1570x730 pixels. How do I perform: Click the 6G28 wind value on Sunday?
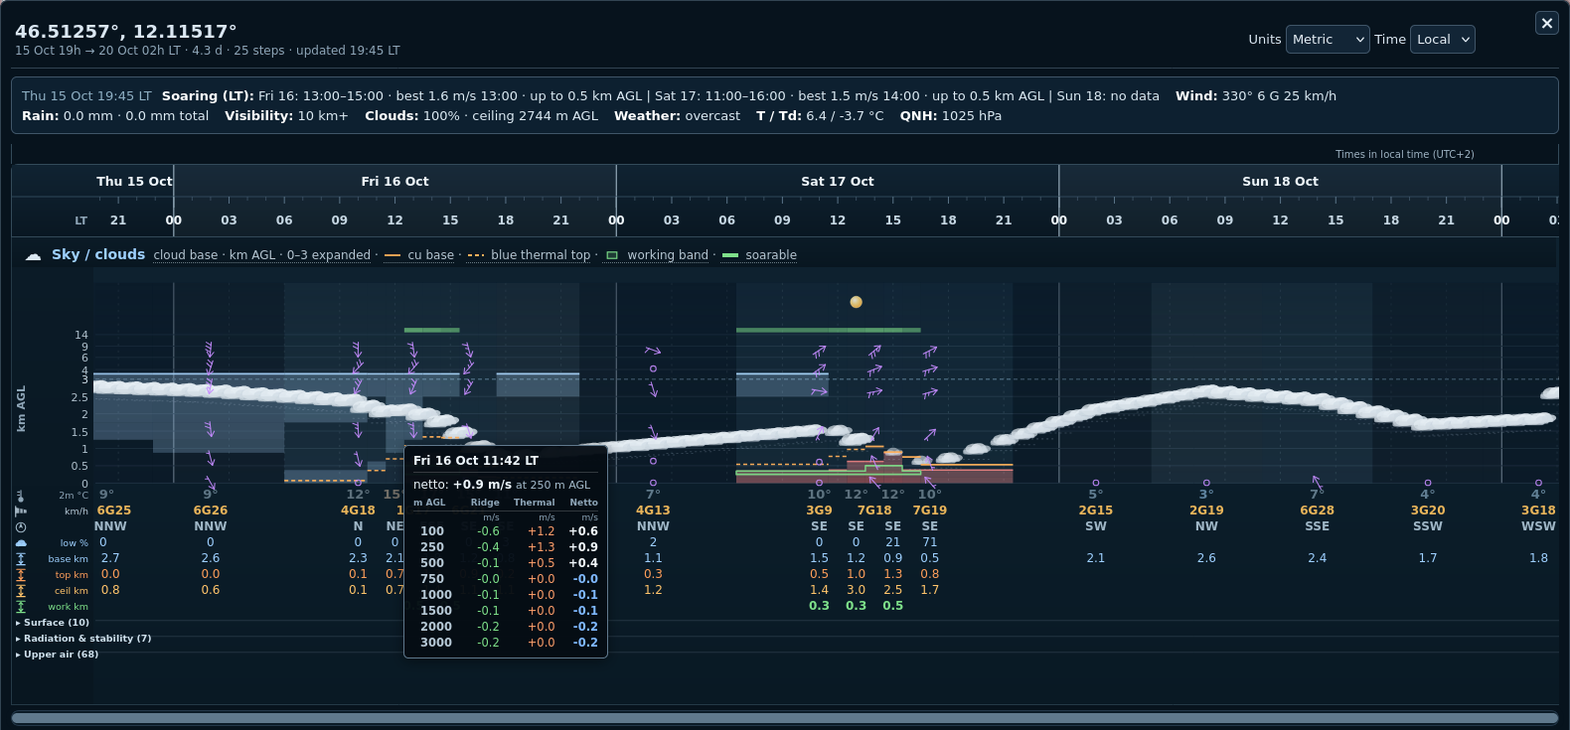point(1317,511)
